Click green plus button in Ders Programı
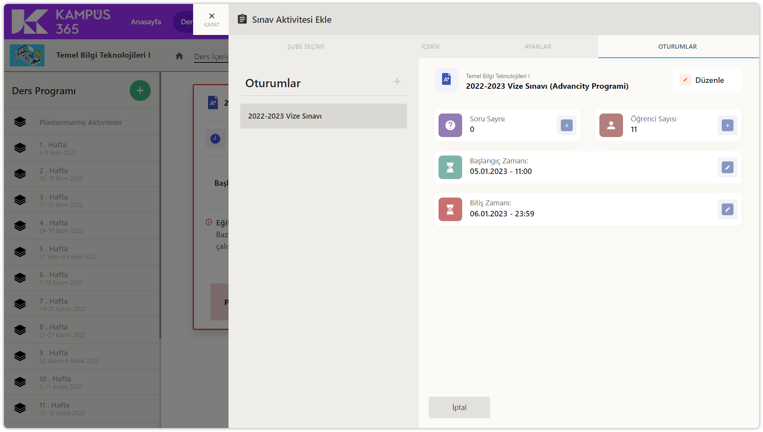The height and width of the screenshot is (432, 763). pyautogui.click(x=140, y=91)
